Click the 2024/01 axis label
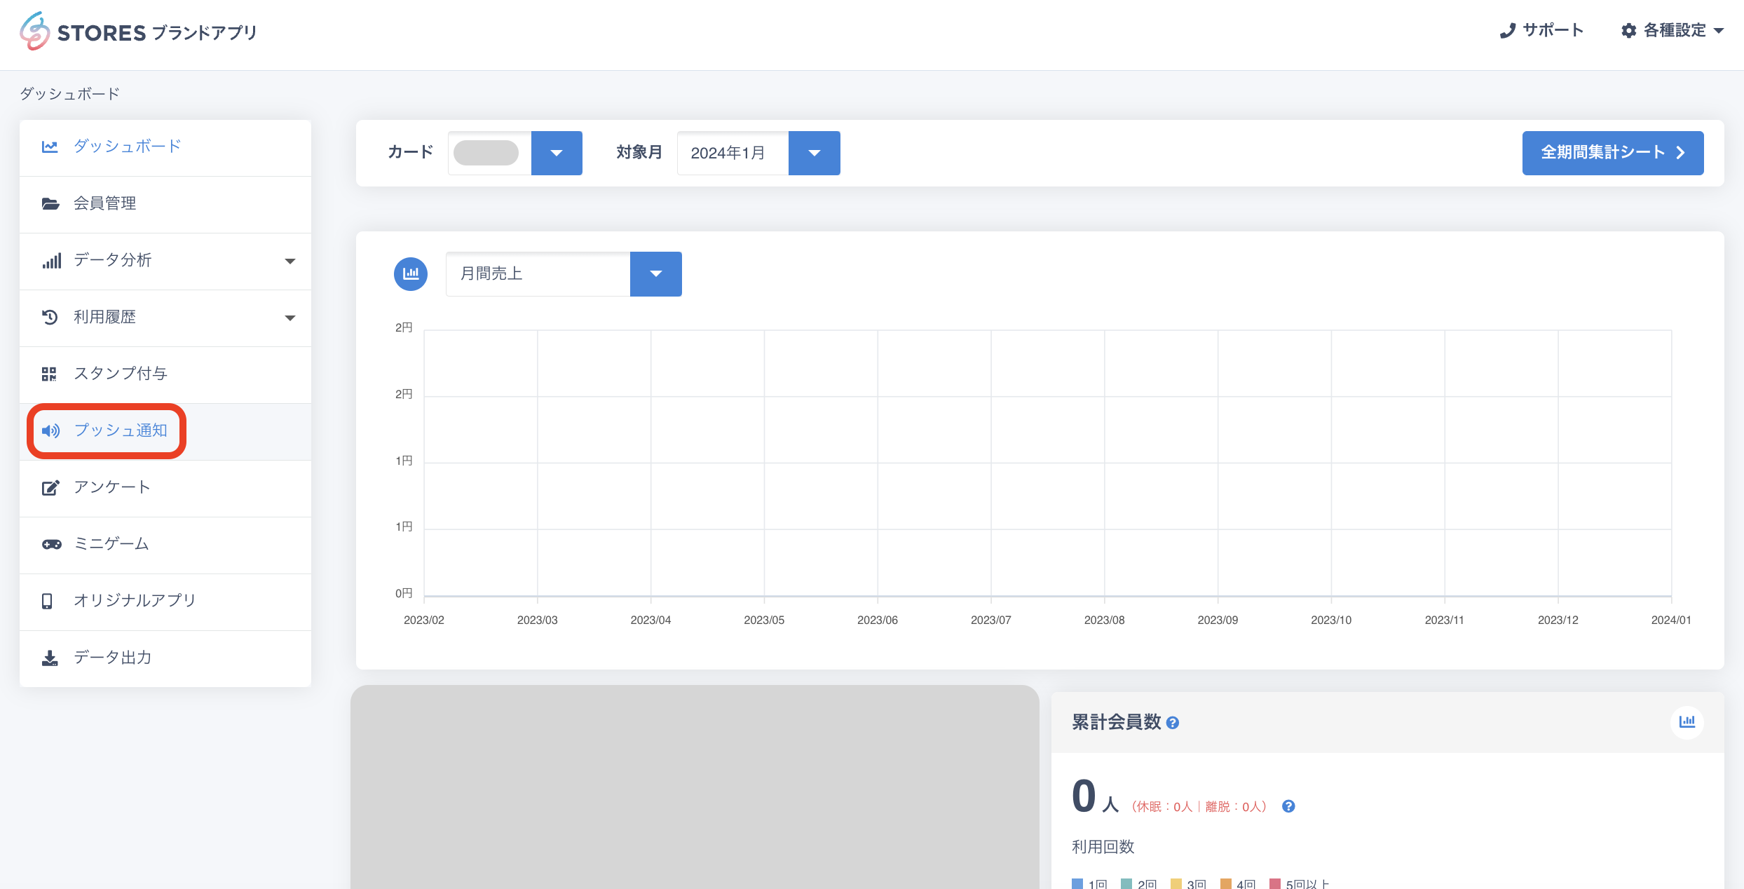This screenshot has width=1744, height=889. click(1671, 620)
